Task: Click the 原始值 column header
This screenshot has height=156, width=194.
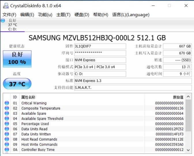Action: pyautogui.click(x=165, y=97)
